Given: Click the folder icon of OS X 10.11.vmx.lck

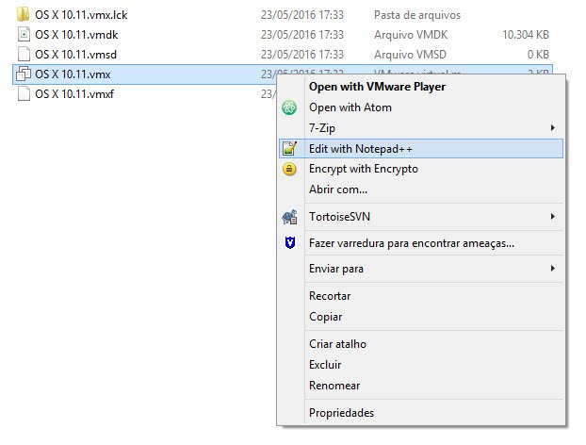Looking at the screenshot, I should (24, 14).
